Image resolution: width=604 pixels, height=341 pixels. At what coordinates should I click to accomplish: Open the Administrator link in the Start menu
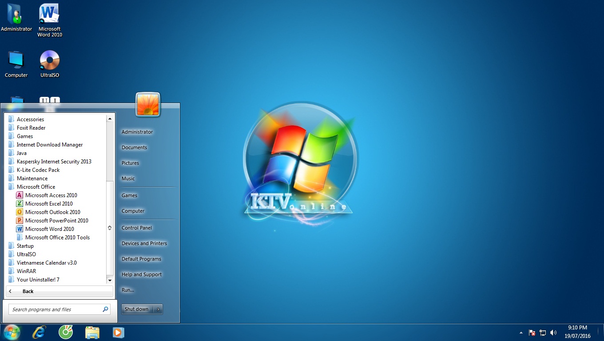point(137,132)
